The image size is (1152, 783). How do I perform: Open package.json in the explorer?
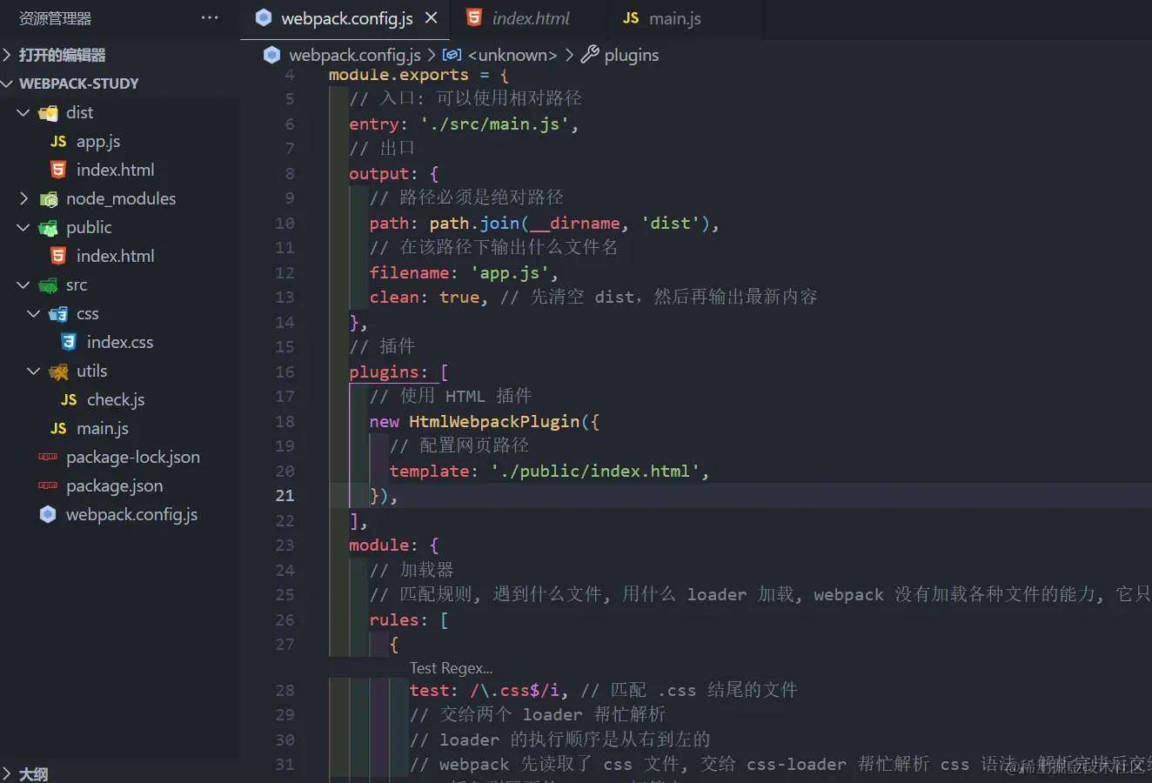click(115, 485)
